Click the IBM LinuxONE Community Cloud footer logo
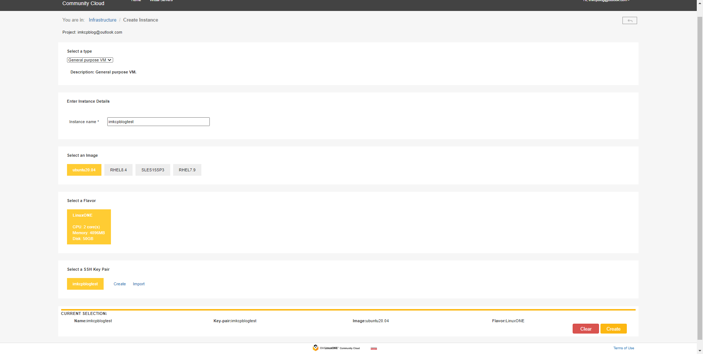 tap(336, 348)
